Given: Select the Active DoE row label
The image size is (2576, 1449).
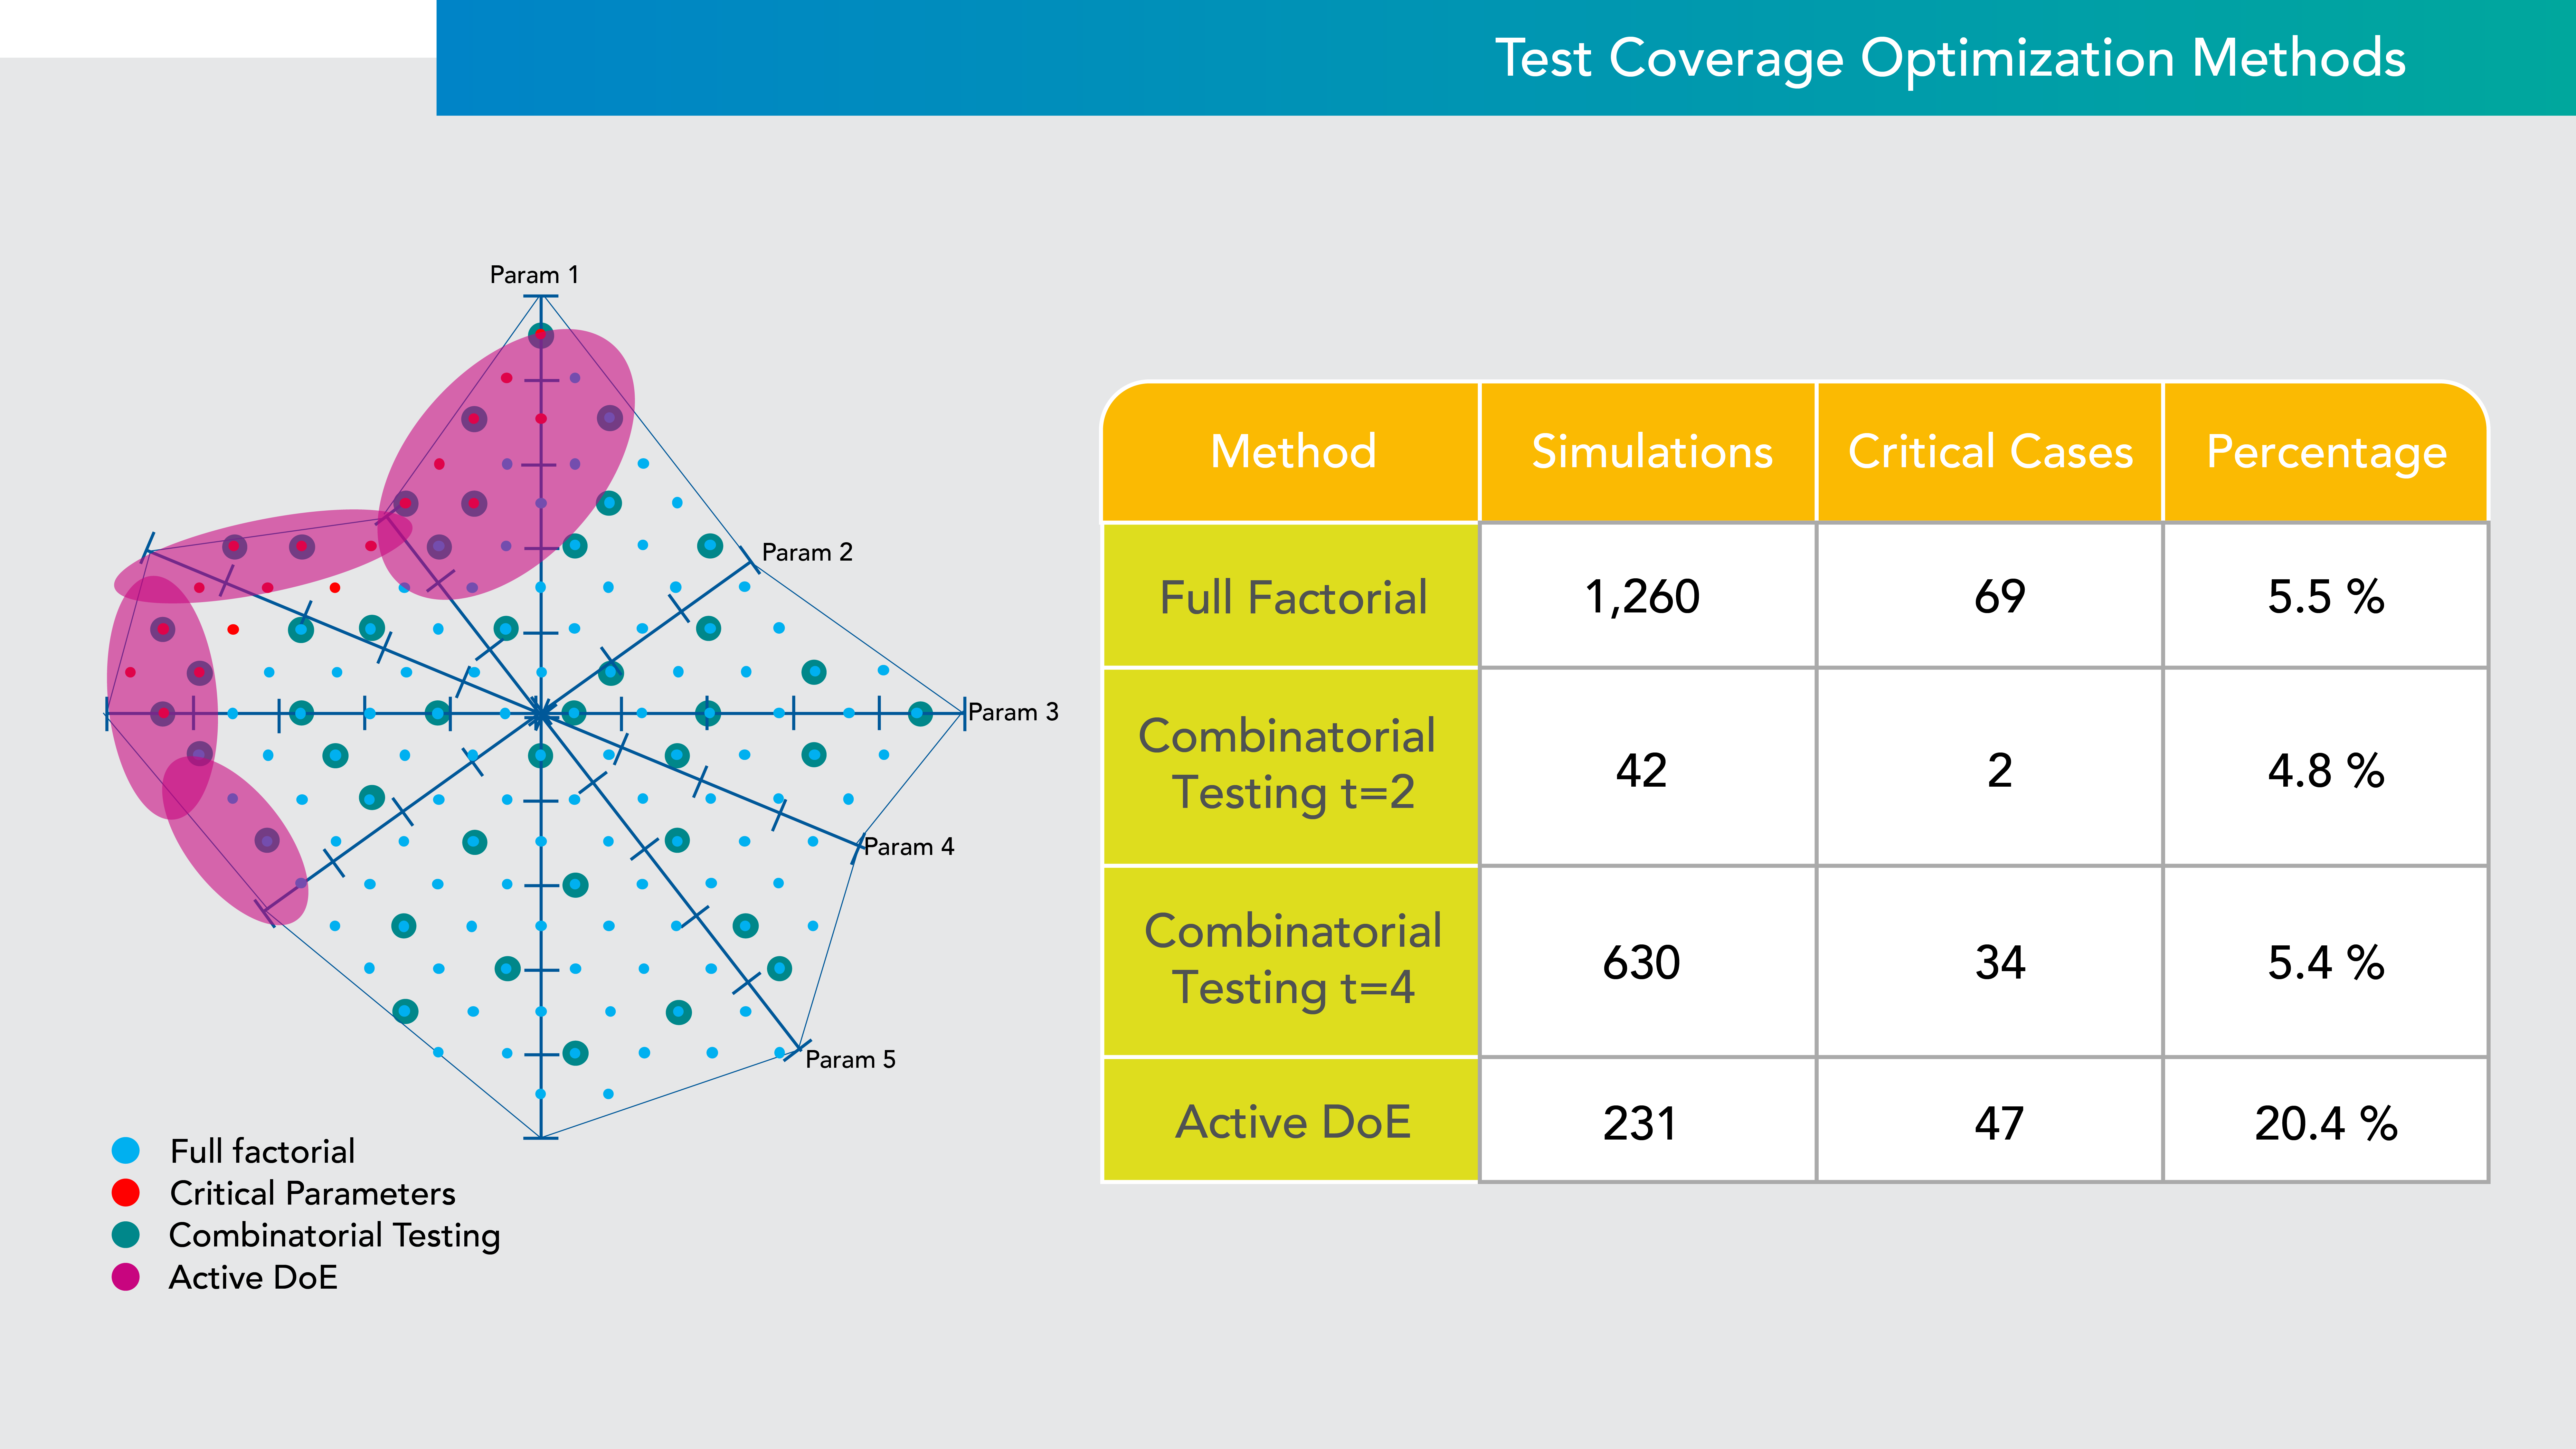Looking at the screenshot, I should [x=1292, y=1122].
